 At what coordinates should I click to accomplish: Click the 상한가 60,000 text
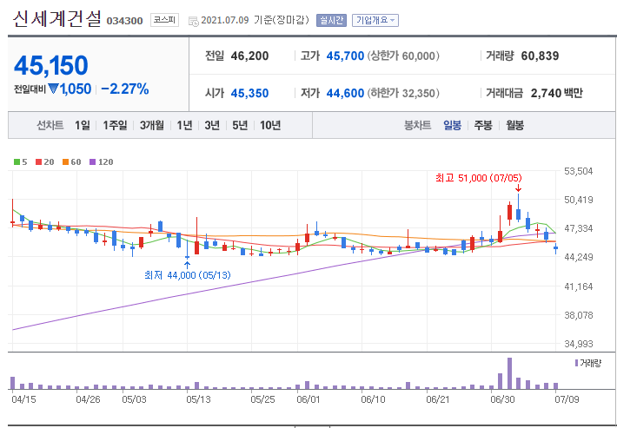coord(403,56)
